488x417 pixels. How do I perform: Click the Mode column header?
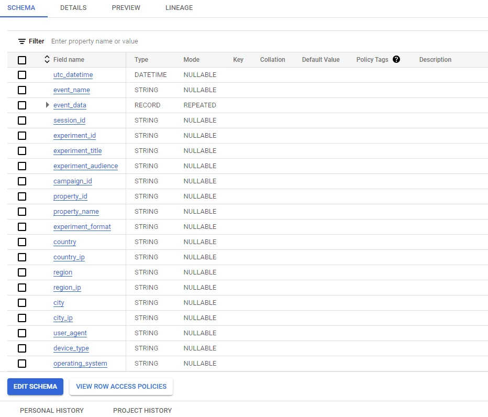(x=192, y=60)
